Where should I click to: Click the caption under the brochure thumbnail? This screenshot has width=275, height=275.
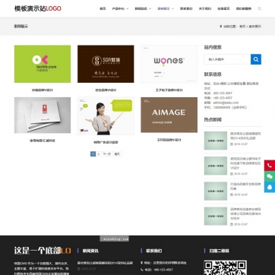(x=43, y=141)
